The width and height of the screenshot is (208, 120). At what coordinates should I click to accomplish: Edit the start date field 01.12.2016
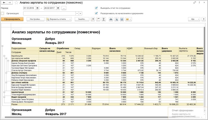30,8
